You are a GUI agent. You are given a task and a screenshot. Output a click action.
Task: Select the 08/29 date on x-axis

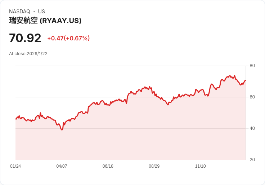(x=154, y=166)
